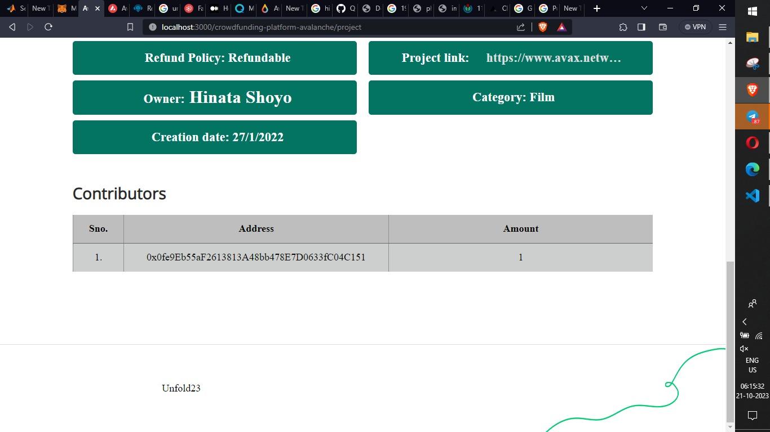Switch to the GitHub tab
This screenshot has height=432, width=770.
(x=345, y=8)
